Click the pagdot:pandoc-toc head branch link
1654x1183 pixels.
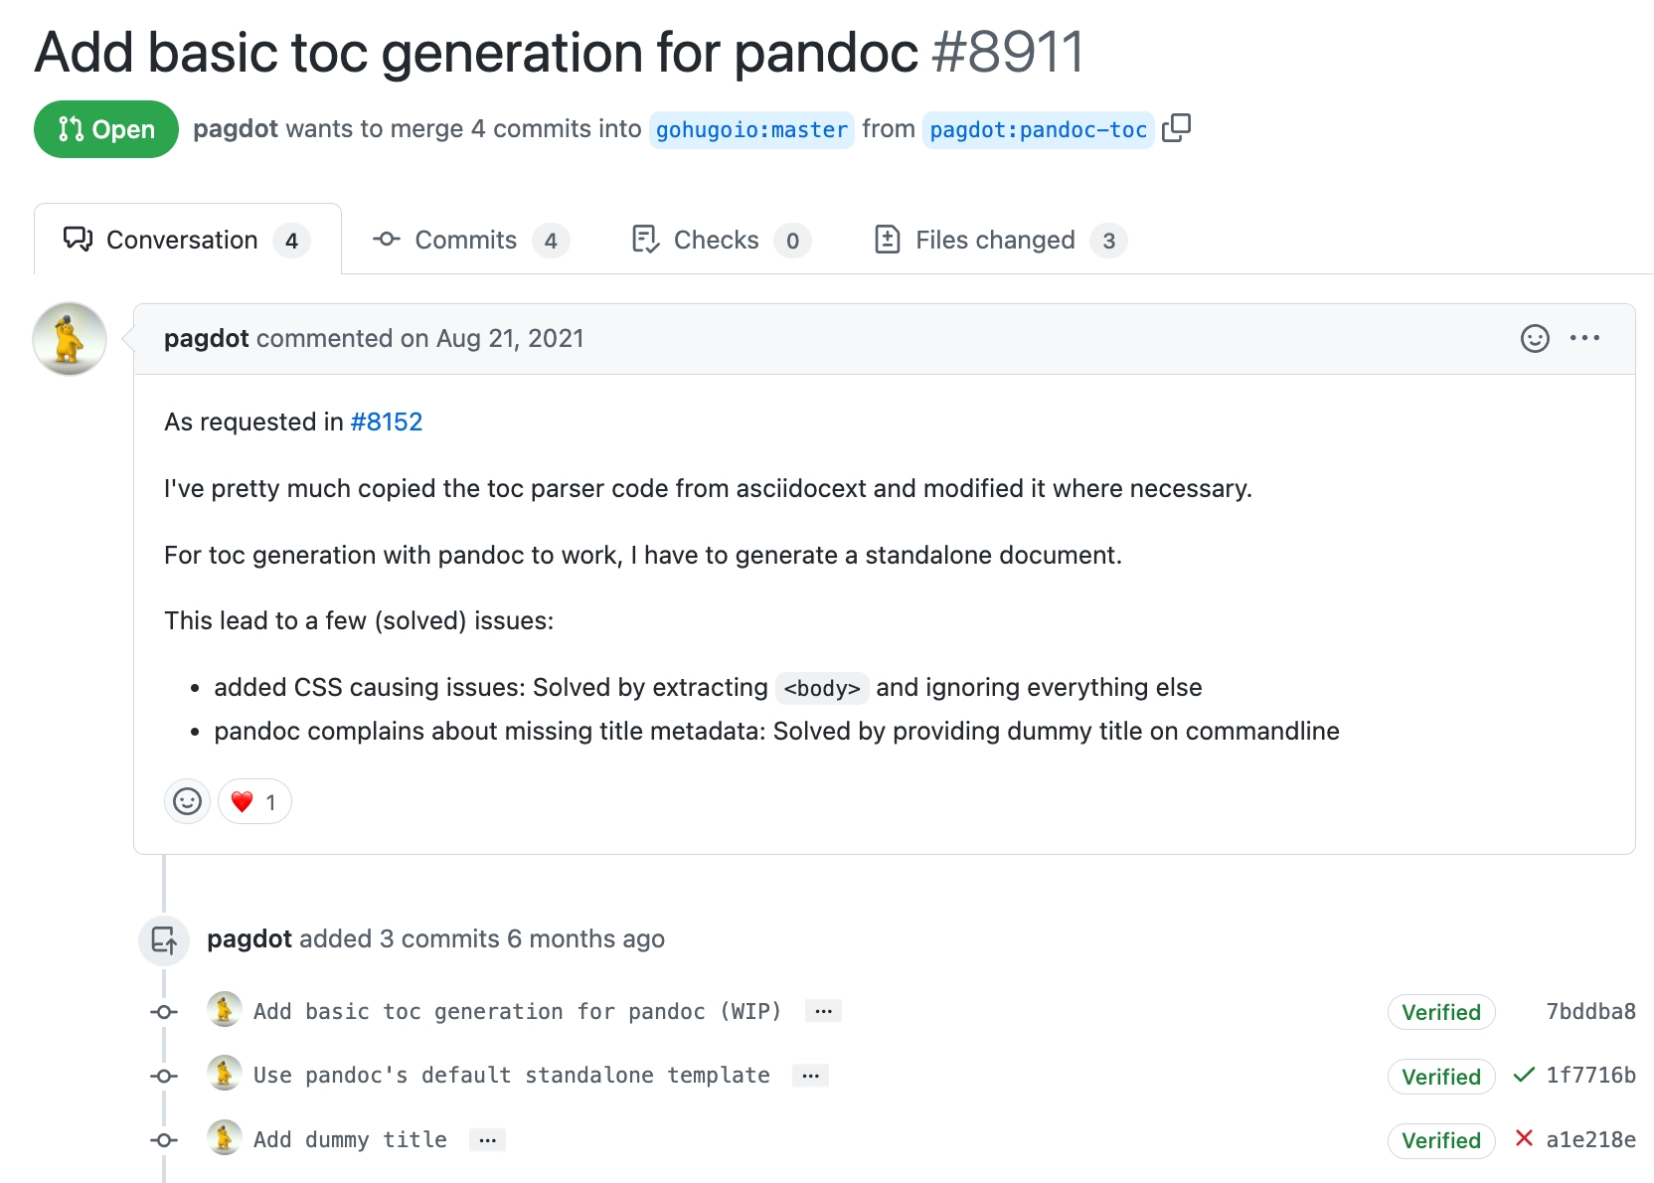pyautogui.click(x=1038, y=130)
